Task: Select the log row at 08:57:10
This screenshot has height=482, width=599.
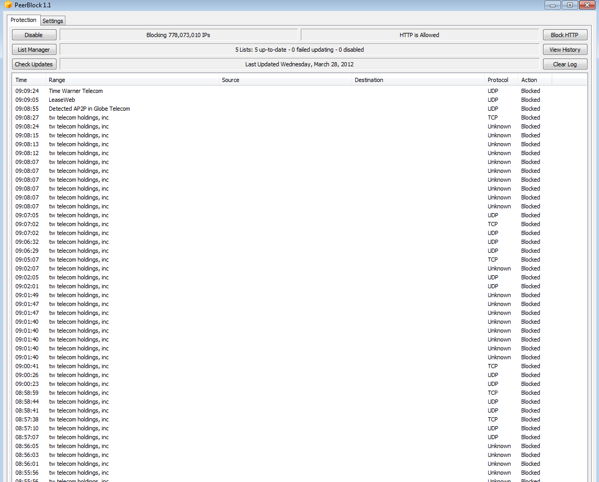Action: coord(299,428)
